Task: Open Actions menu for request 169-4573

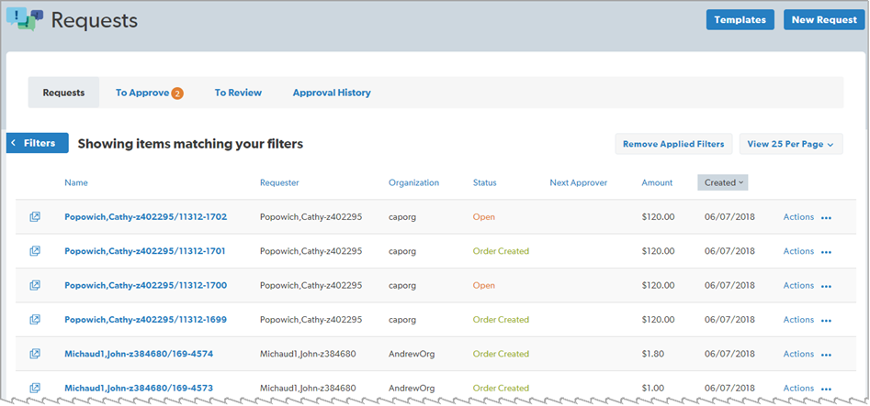Action: [798, 389]
